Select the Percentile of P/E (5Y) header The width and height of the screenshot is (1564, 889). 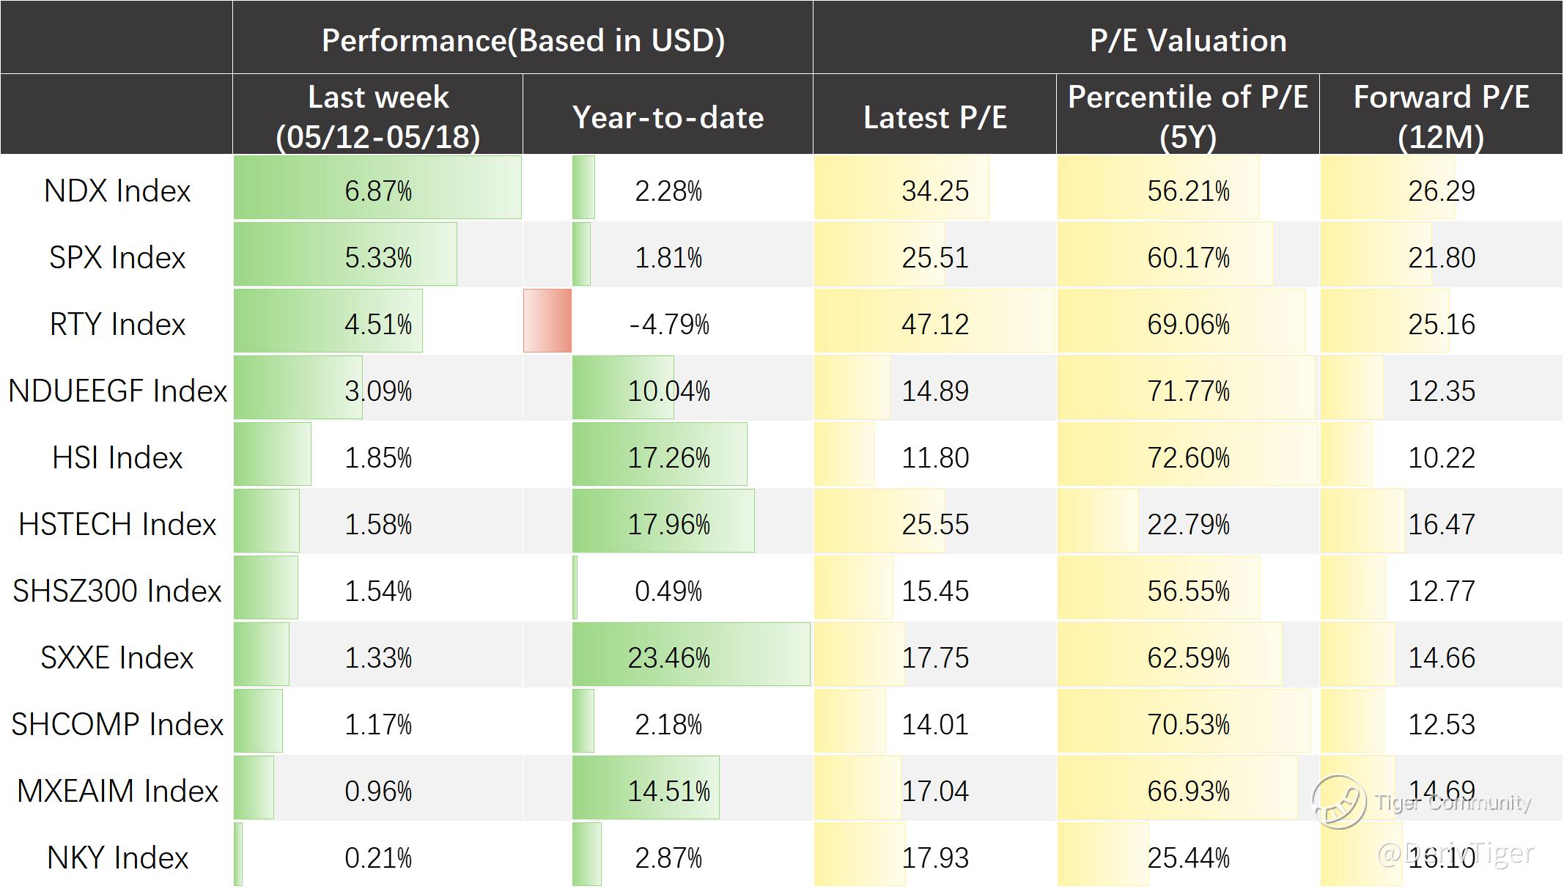tap(1187, 117)
